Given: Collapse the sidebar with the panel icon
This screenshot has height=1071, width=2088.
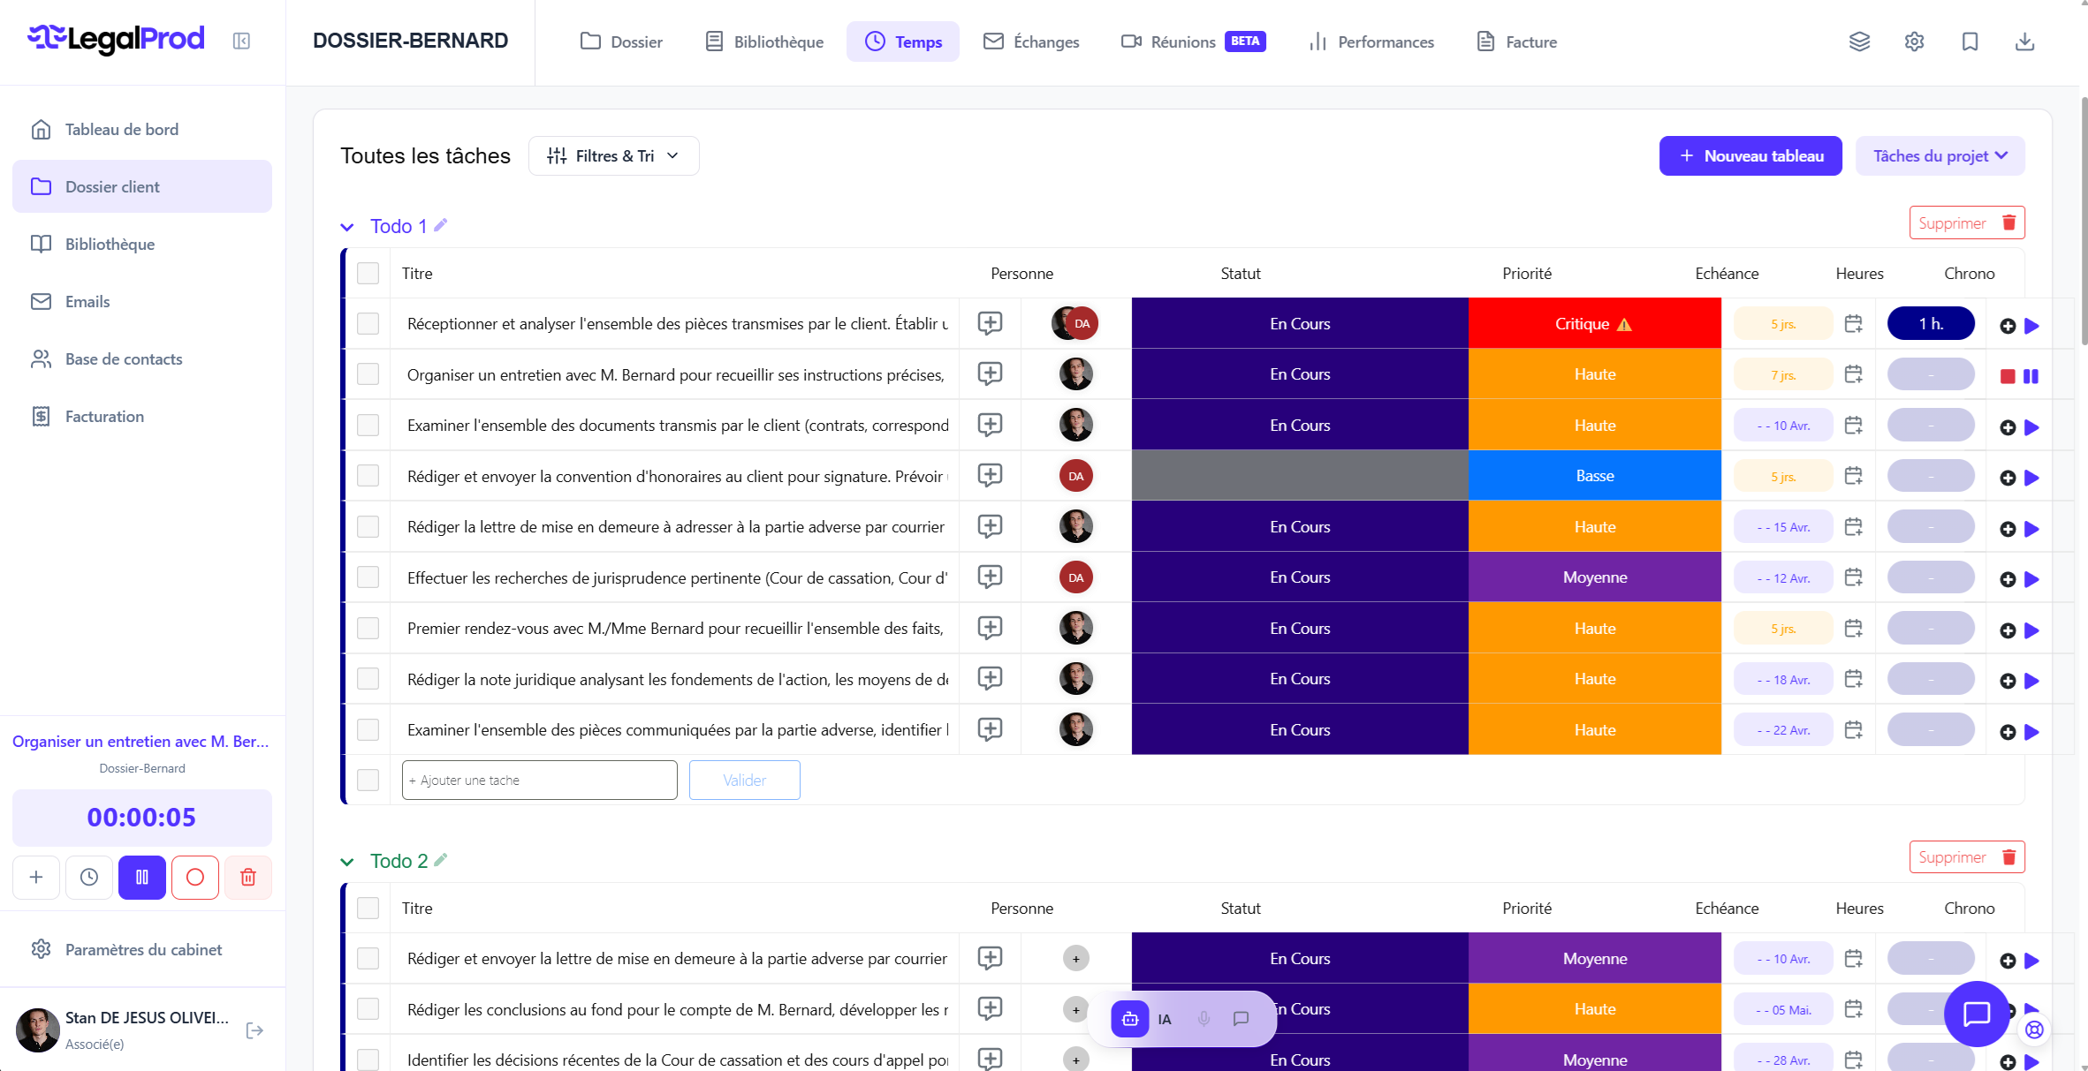Looking at the screenshot, I should [x=241, y=41].
